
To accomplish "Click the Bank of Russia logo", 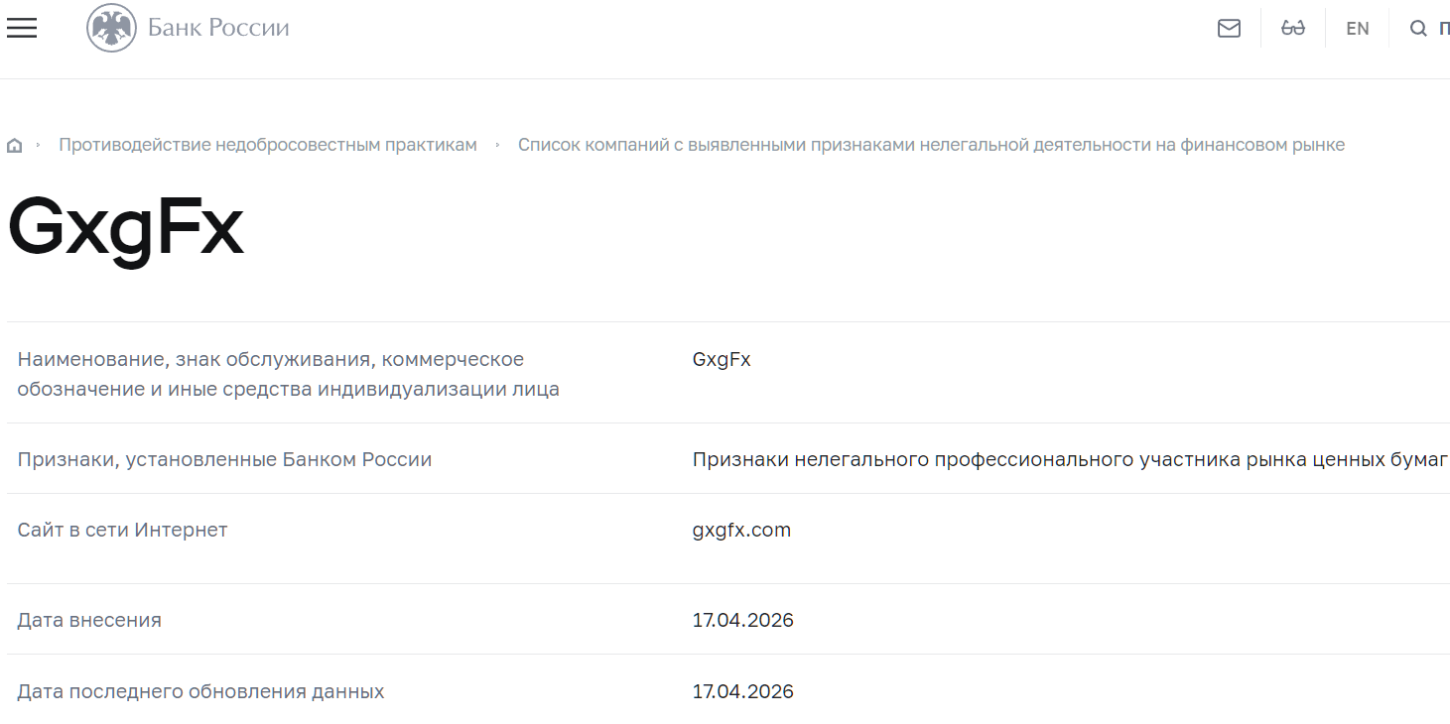I will pos(187,27).
